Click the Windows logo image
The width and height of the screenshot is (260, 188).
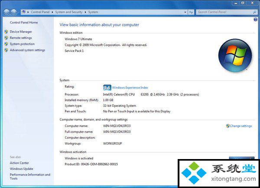click(235, 56)
